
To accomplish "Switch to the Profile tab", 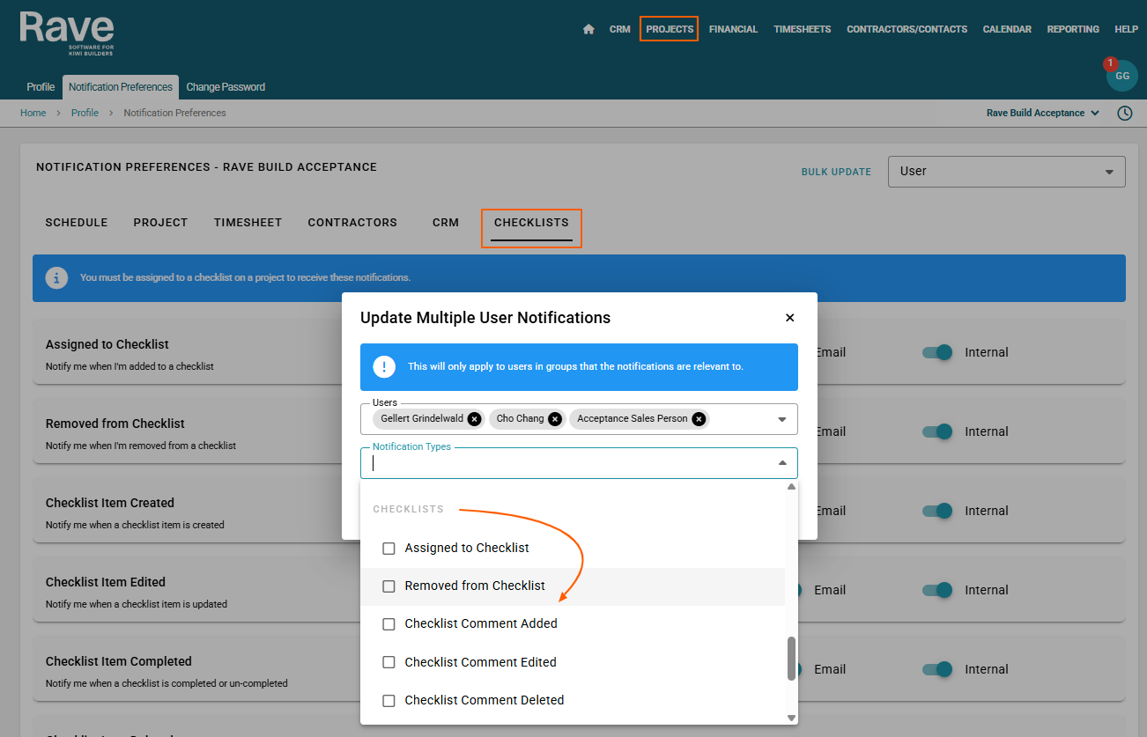I will 41,87.
